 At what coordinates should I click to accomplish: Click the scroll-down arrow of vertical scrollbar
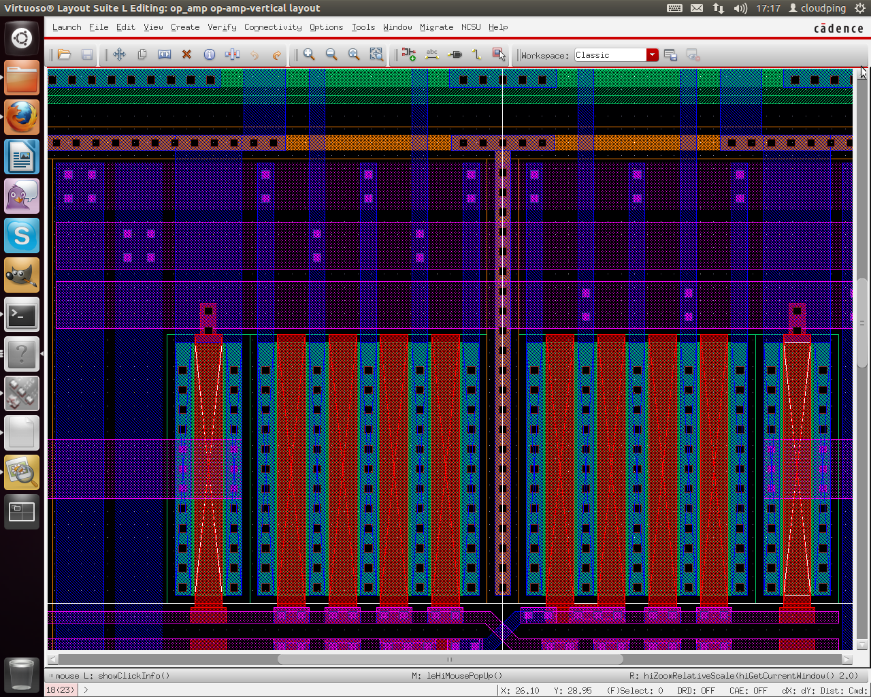pyautogui.click(x=862, y=645)
